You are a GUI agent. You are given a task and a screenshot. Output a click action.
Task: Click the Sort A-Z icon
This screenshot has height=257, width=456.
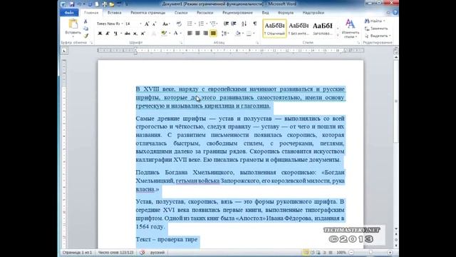(244, 24)
